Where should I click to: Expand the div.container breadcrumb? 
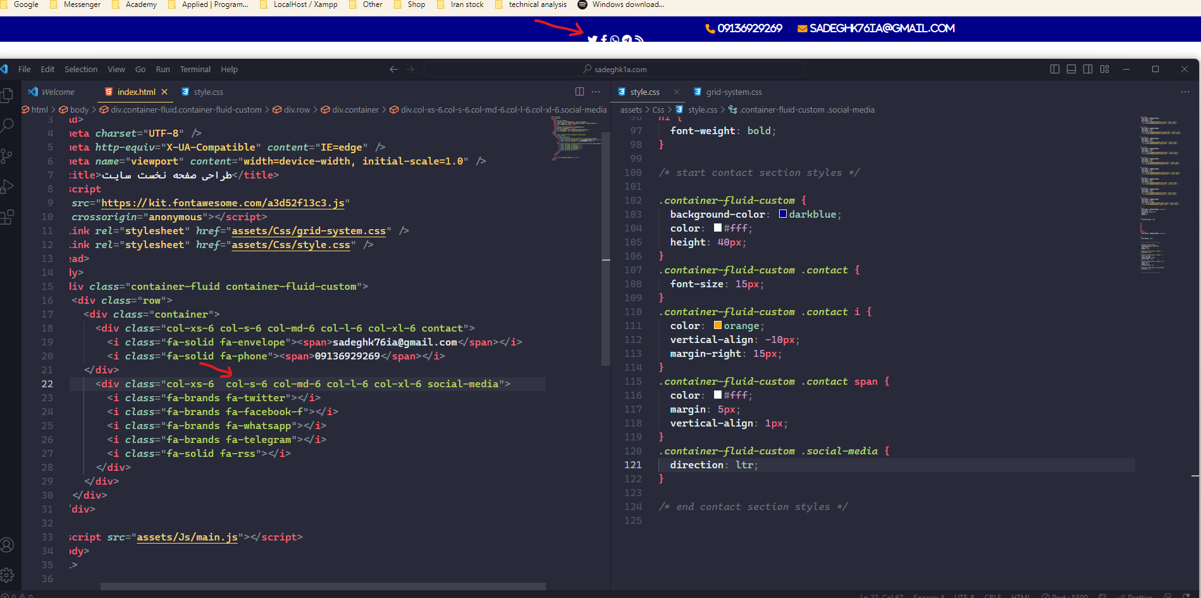pyautogui.click(x=350, y=109)
